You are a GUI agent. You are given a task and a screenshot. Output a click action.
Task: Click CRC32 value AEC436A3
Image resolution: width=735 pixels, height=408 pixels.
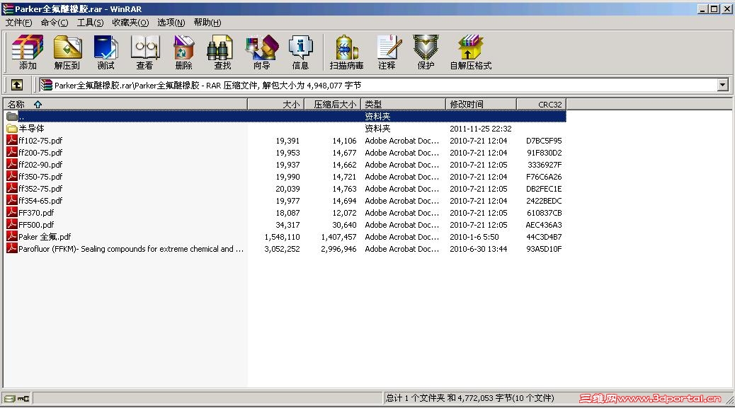[544, 225]
